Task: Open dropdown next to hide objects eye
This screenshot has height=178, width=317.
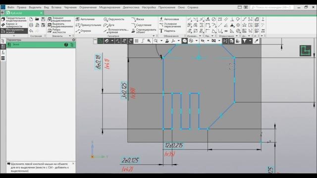Action: click(x=208, y=41)
